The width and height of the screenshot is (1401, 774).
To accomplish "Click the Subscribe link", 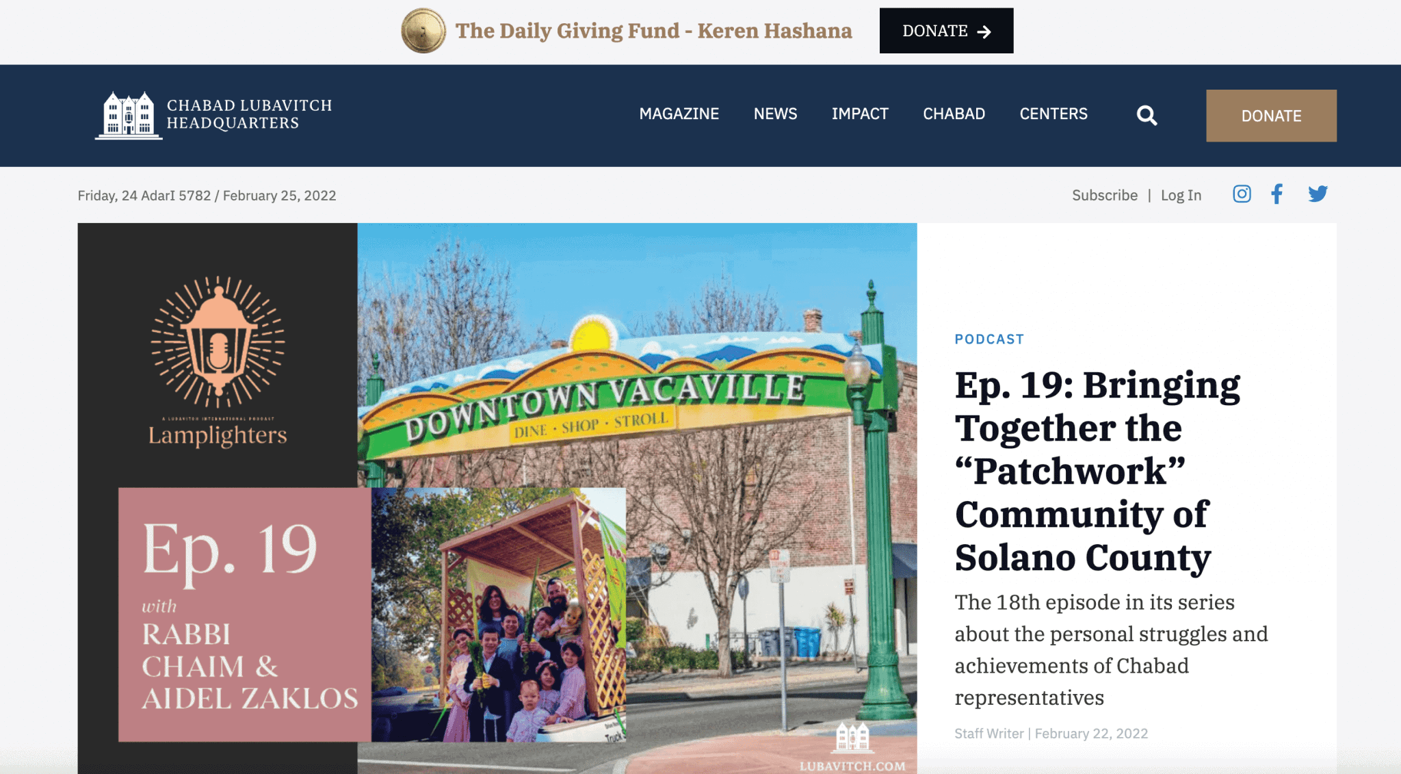I will click(1104, 196).
